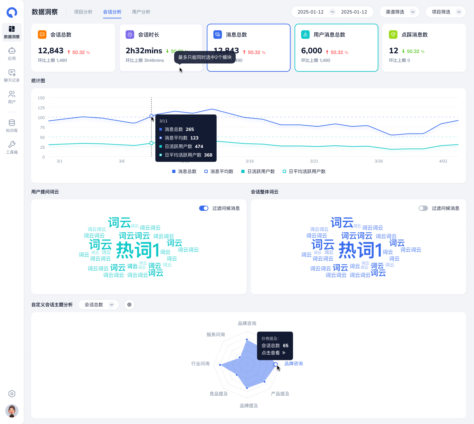Screen dimensions: 474x424
Task: Click the hexagon settings icon in sidebar
Action: pyautogui.click(x=12, y=394)
